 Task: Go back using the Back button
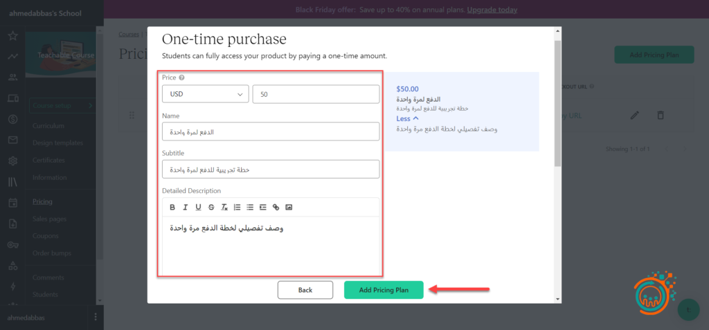[x=305, y=290]
